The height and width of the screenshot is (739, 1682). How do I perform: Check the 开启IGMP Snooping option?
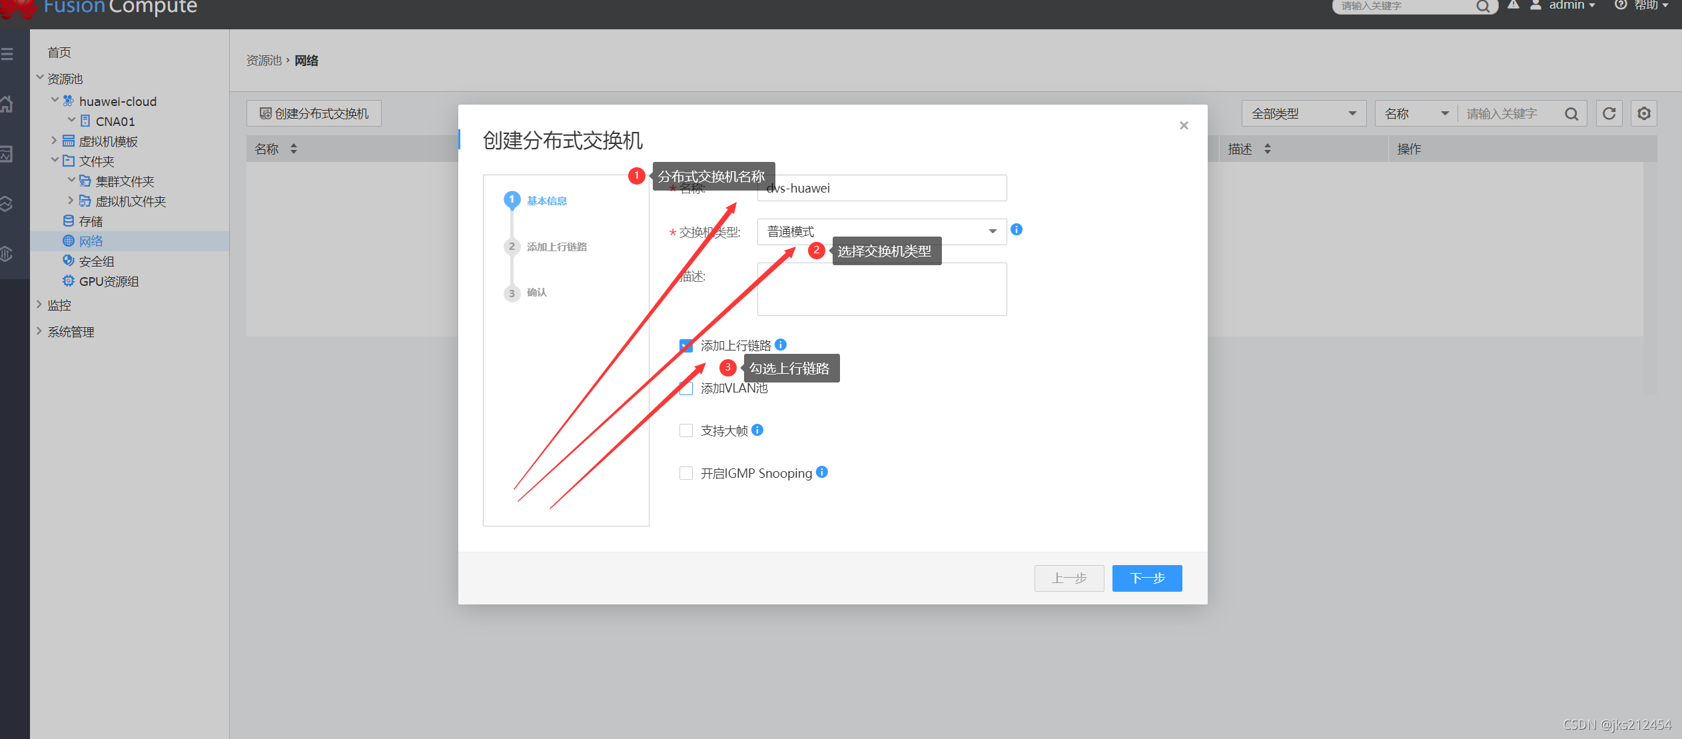click(686, 472)
